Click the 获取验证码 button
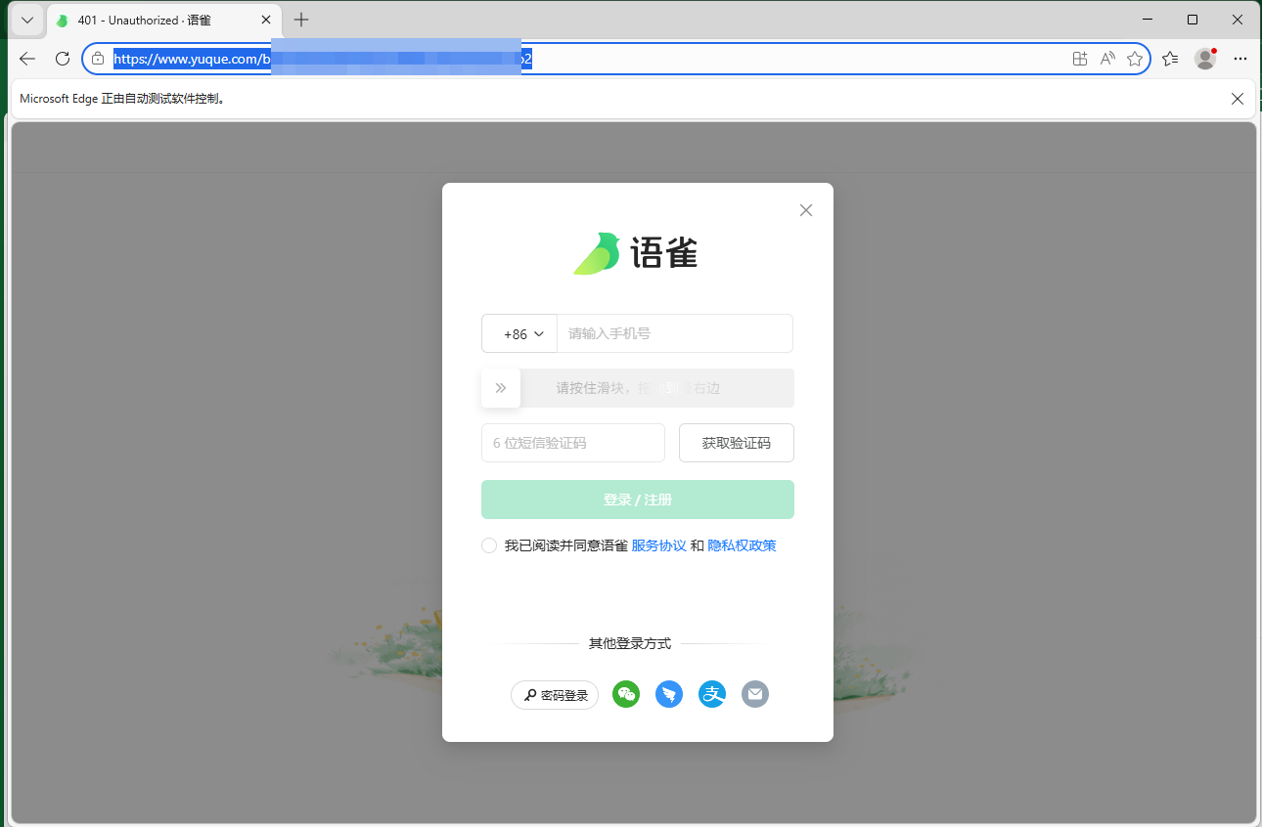1262x827 pixels. point(737,443)
